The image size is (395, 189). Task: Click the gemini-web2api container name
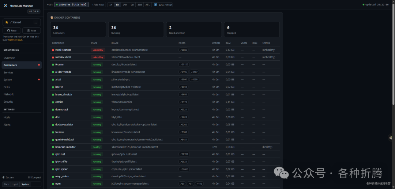64,139
